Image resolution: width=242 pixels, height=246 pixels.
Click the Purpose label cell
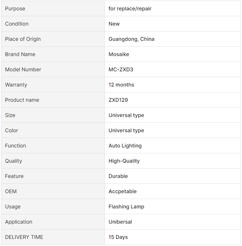[x=53, y=8]
